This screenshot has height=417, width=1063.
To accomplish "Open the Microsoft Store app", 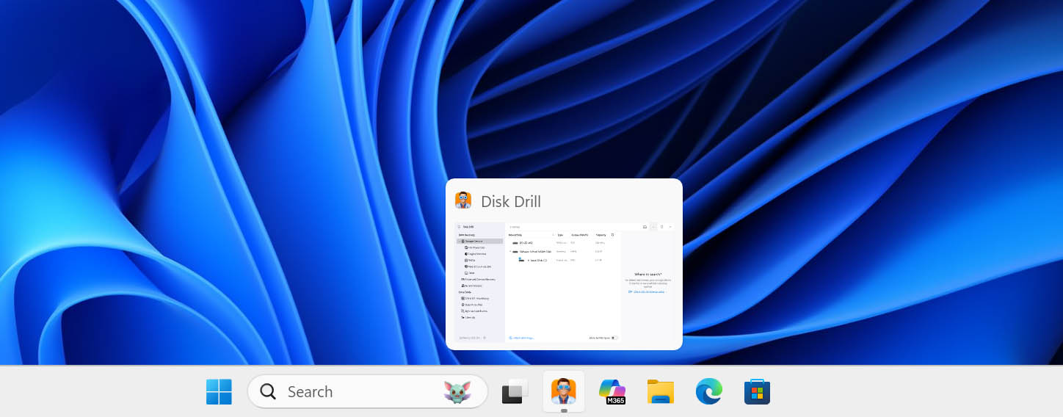I will 757,391.
